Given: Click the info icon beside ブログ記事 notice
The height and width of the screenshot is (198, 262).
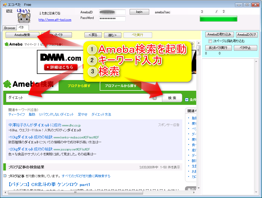Looking at the screenshot, I should 5,176.
